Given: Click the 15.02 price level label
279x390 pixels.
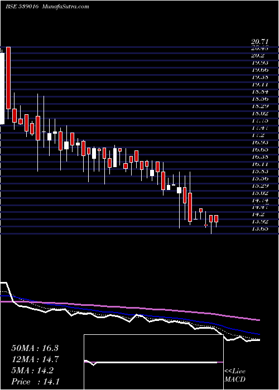Looking at the screenshot, I should point(260,193).
